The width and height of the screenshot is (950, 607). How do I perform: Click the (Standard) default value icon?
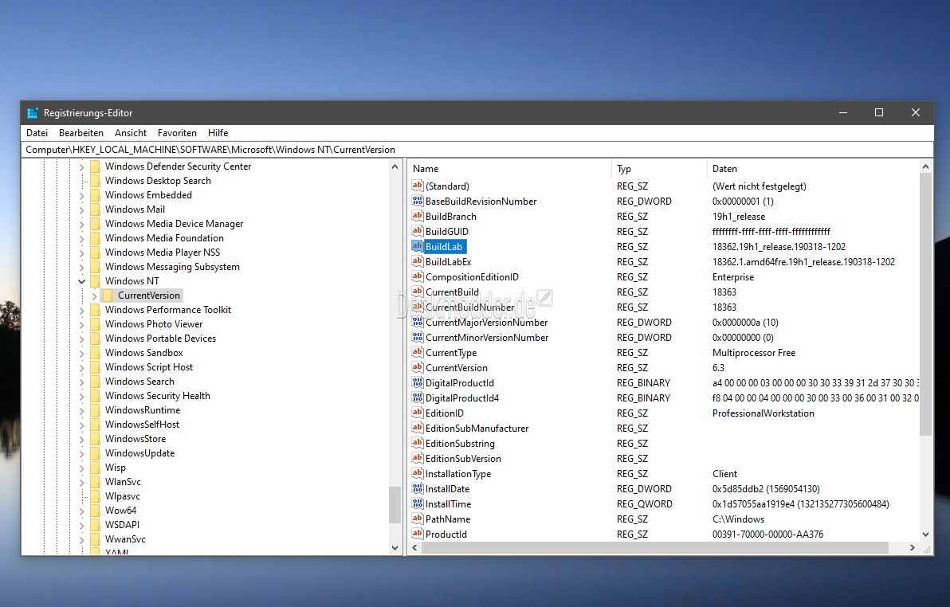point(417,186)
